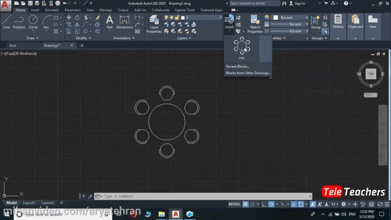Insert a Table from Annotation panel

[137, 31]
